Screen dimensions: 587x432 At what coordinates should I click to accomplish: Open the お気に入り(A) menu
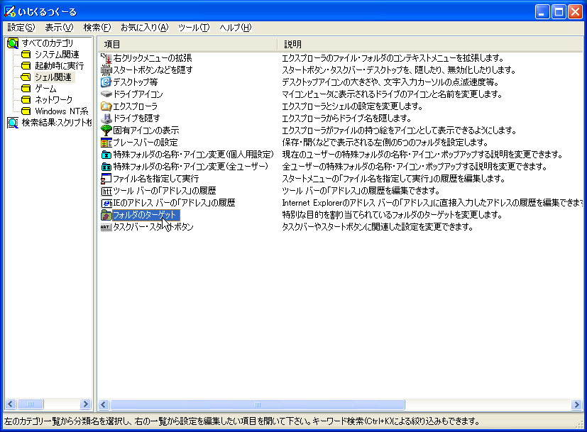pos(145,27)
